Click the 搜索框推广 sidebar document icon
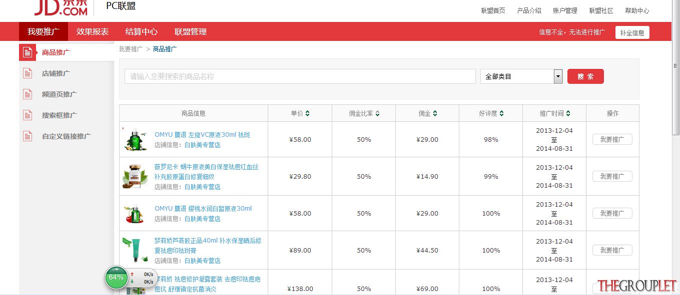The height and width of the screenshot is (295, 680). point(28,115)
